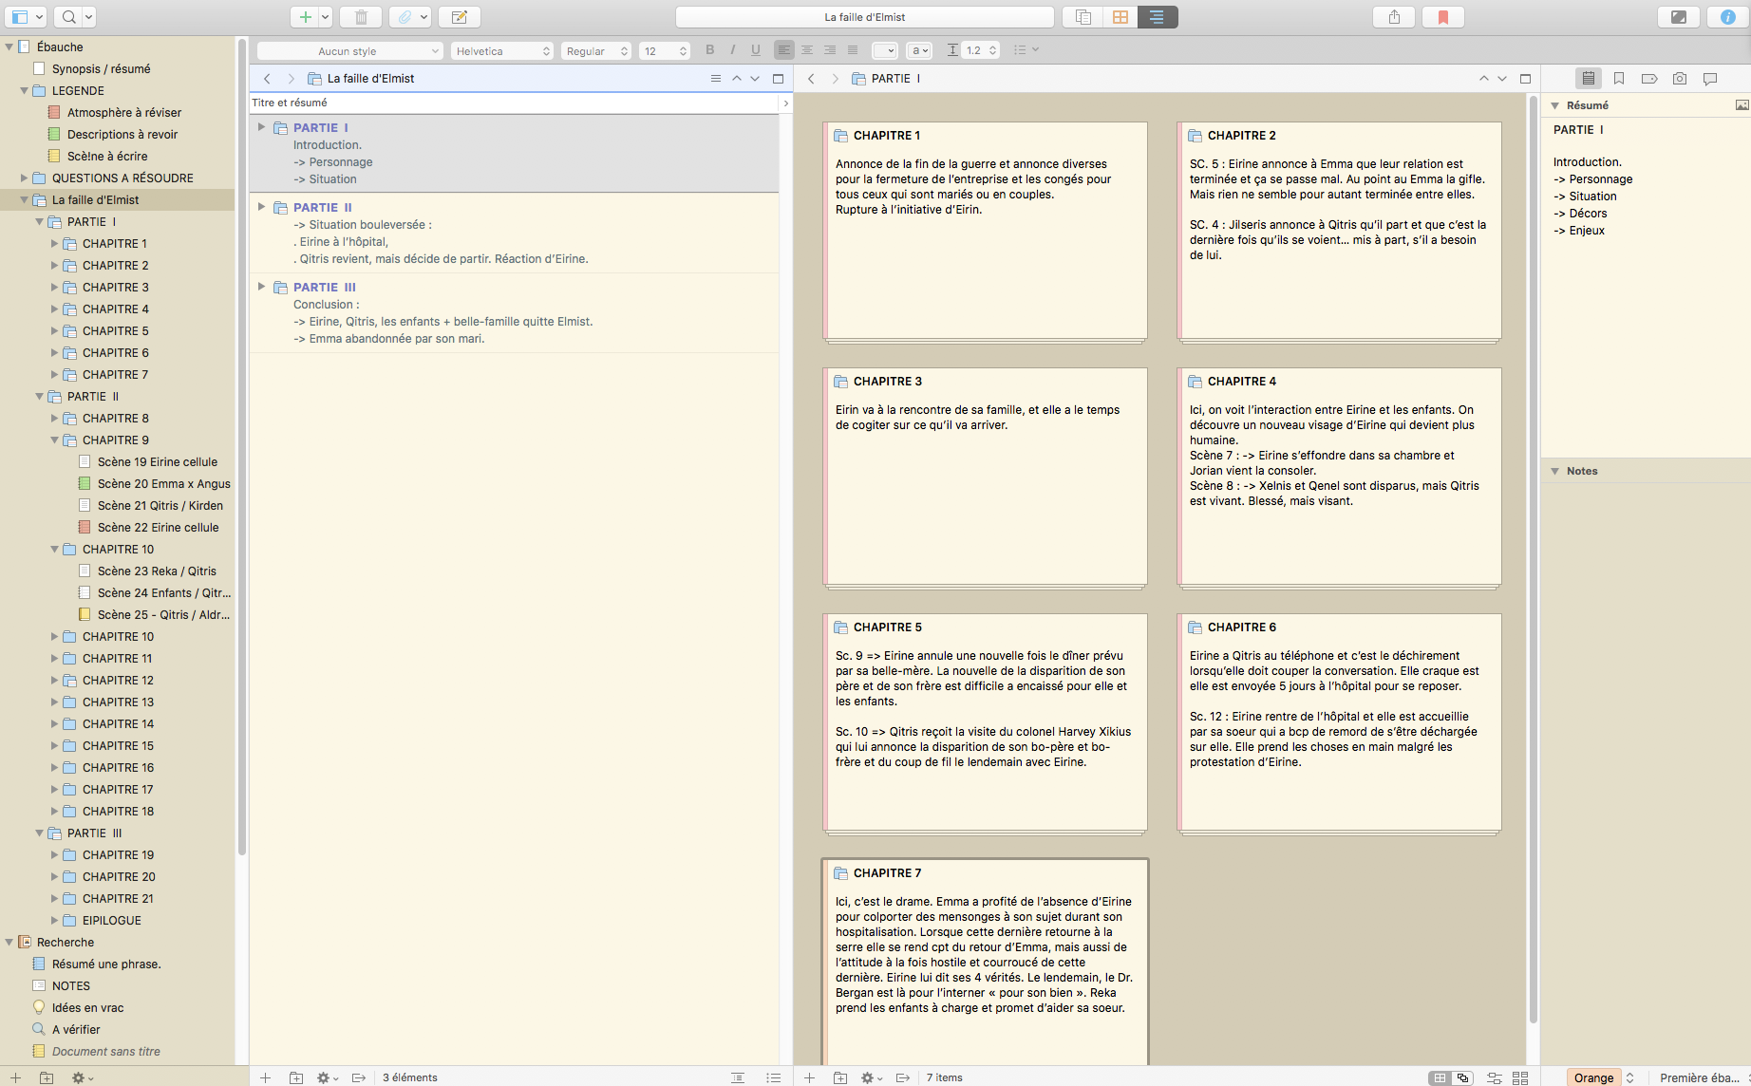This screenshot has height=1086, width=1751.
Task: Click the green Add document button
Action: pyautogui.click(x=304, y=17)
